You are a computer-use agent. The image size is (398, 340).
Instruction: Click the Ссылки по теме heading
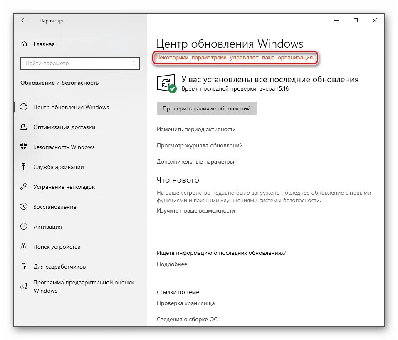(x=178, y=292)
